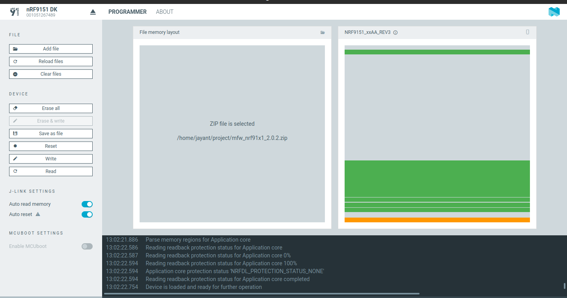Screen dimensions: 567x298
Task: Click info icon next to NRF9151_xxAA_REV3
Action: tap(395, 32)
